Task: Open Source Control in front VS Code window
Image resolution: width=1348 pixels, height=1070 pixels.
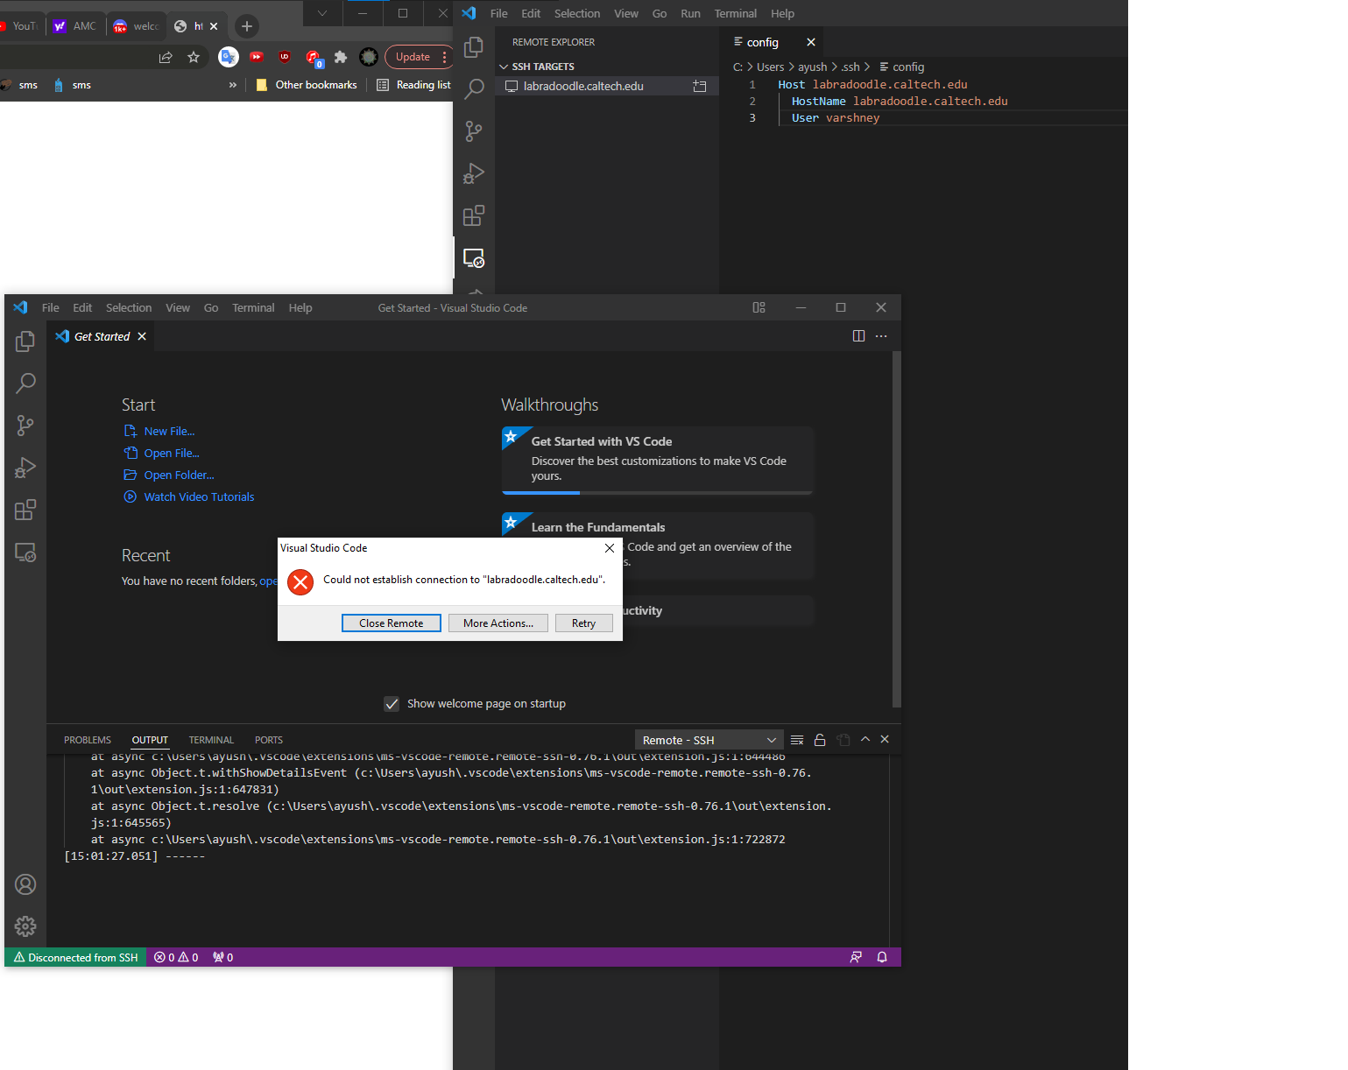Action: [25, 426]
